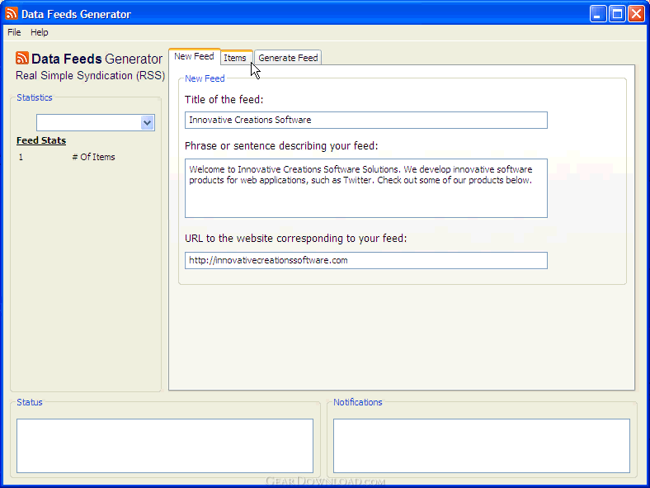Open the File menu
This screenshot has width=650, height=488.
click(x=14, y=32)
